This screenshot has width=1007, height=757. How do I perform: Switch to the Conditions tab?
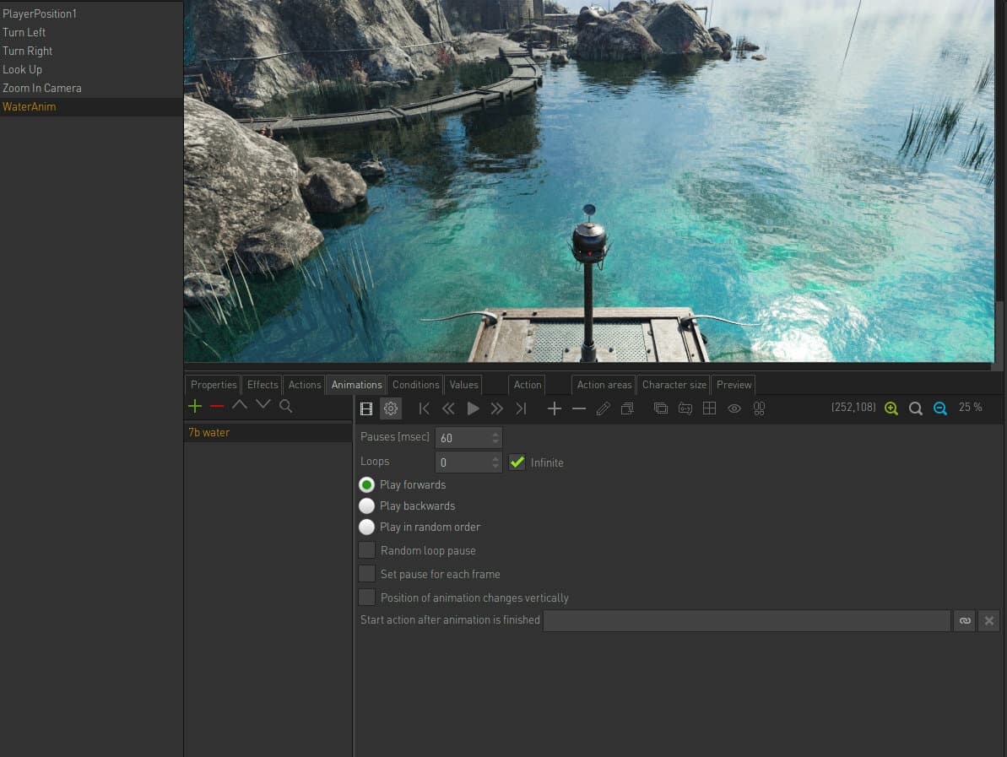click(415, 385)
